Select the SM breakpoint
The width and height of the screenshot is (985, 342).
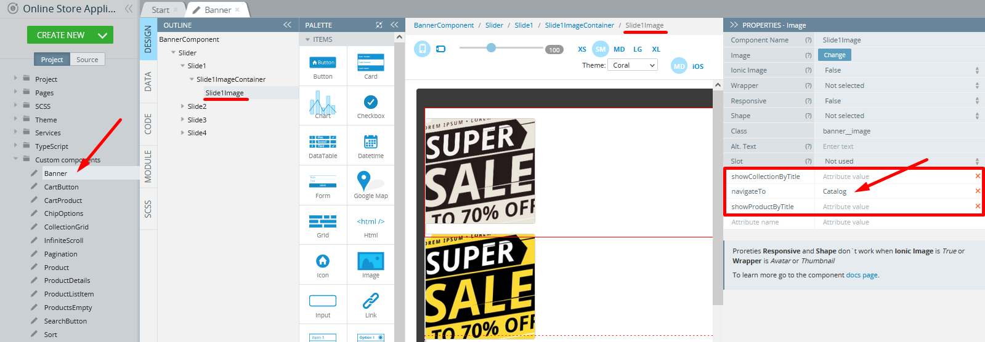(x=601, y=49)
